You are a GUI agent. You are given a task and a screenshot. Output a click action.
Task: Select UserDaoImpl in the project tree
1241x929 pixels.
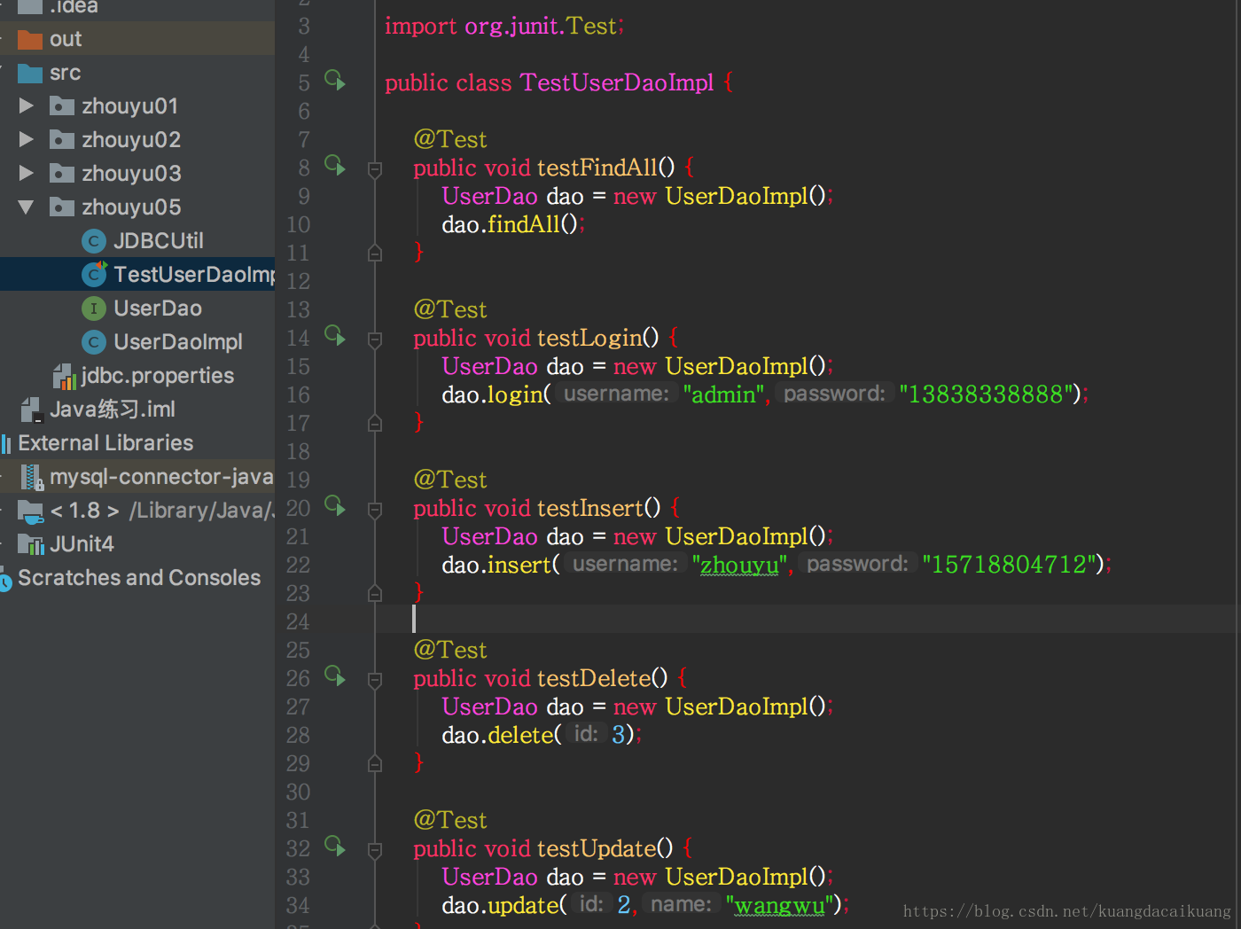tap(178, 342)
